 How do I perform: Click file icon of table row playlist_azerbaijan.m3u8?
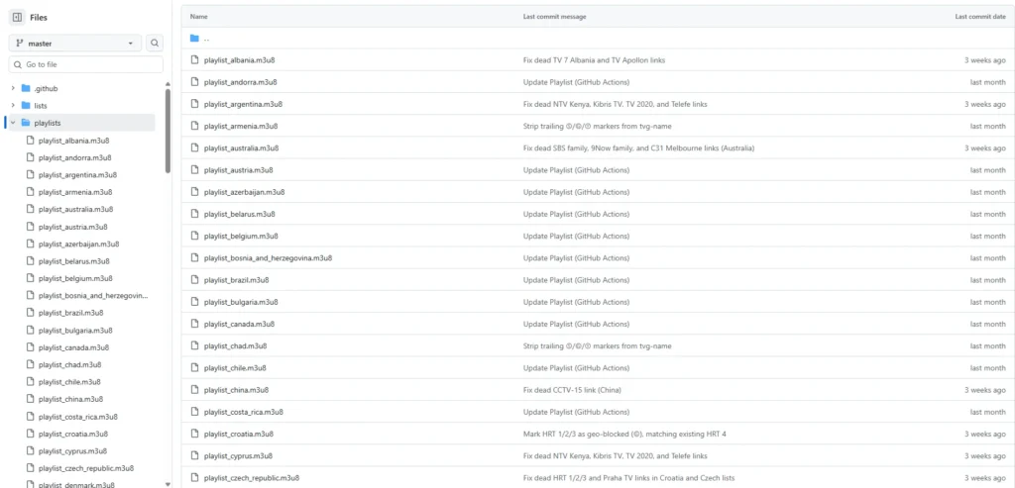click(x=194, y=192)
